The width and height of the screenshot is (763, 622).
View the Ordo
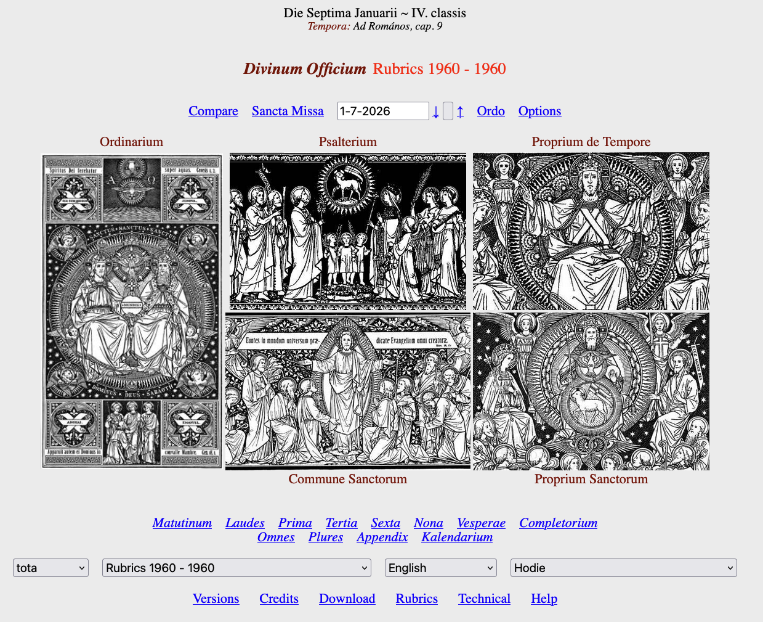click(x=490, y=111)
